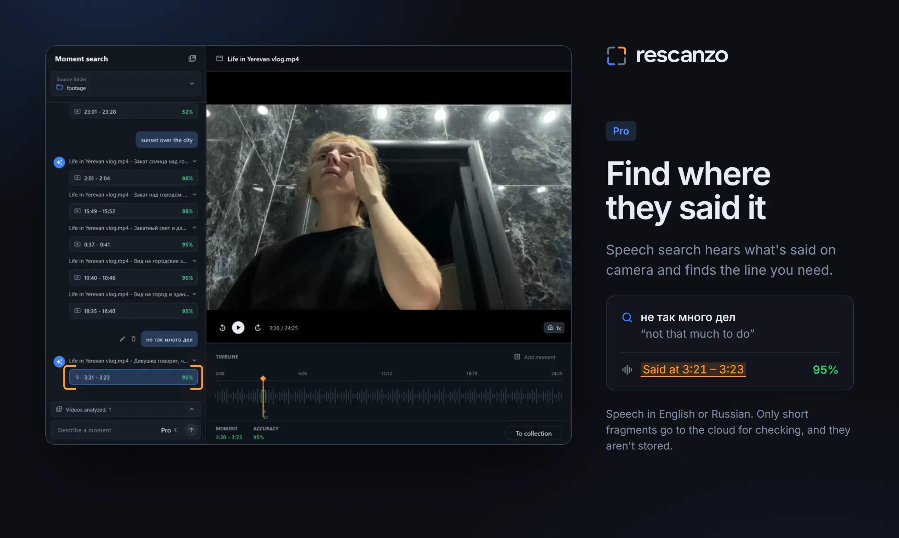Click the не так много дел query bubble
This screenshot has width=899, height=538.
[x=169, y=339]
